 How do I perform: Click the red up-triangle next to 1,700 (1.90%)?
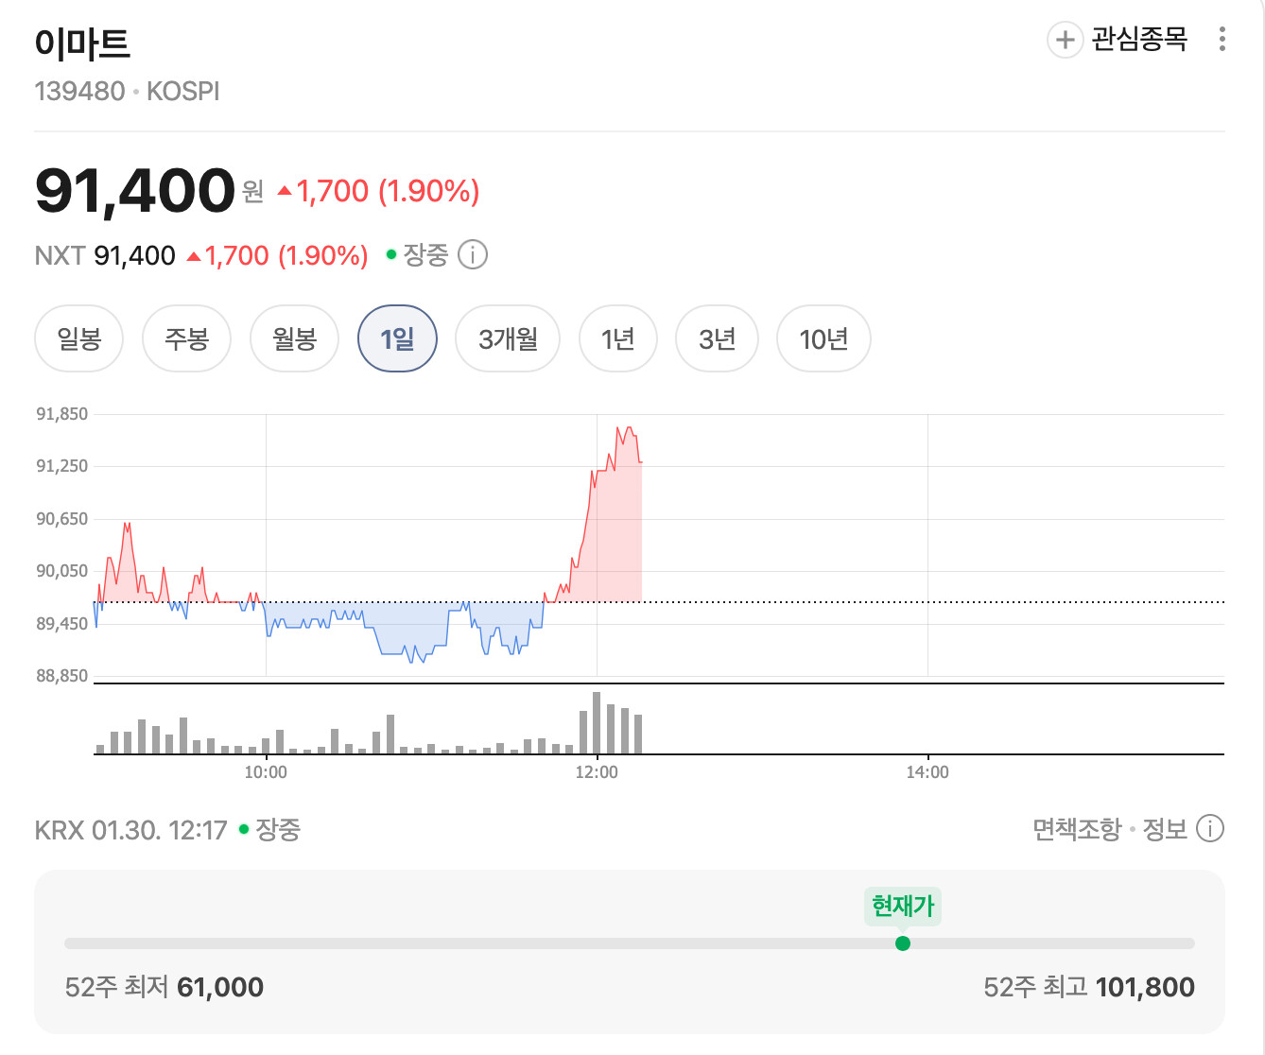[x=285, y=191]
